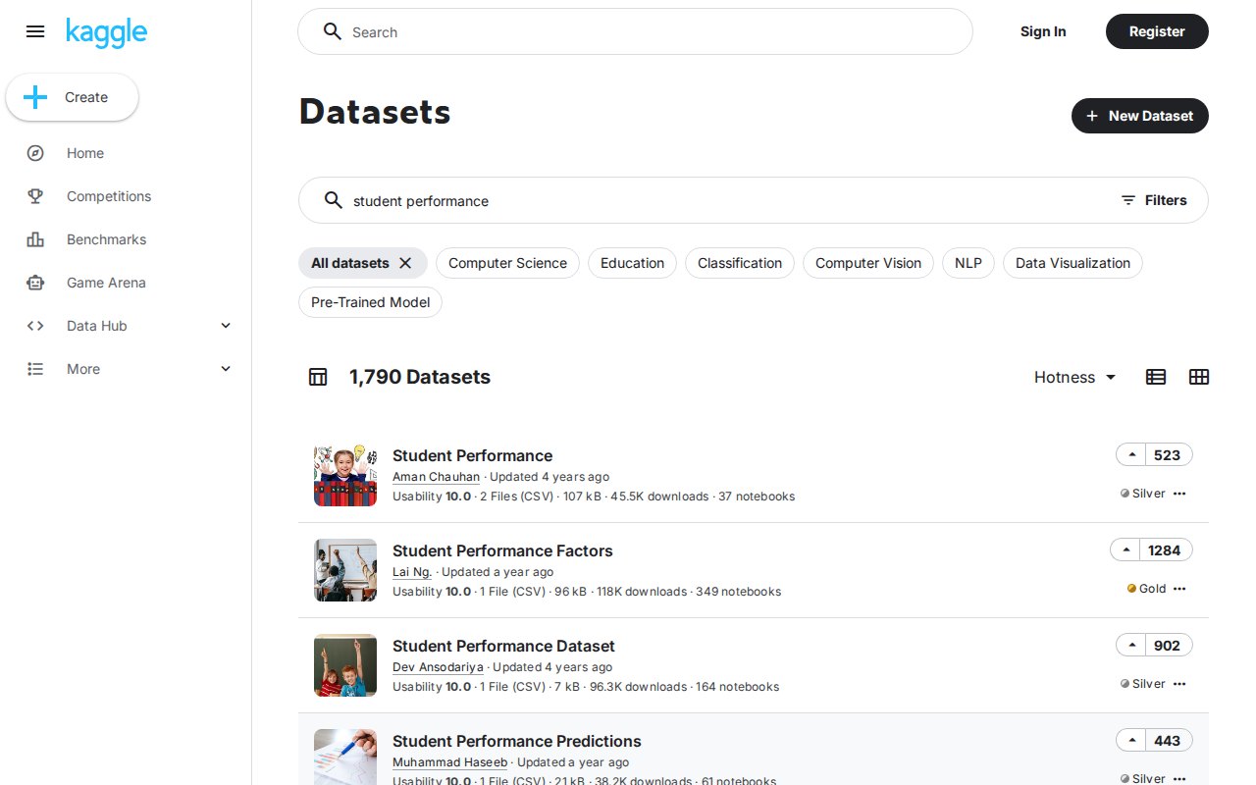Switch to list view layout icon
This screenshot has height=785, width=1256.
[1156, 377]
